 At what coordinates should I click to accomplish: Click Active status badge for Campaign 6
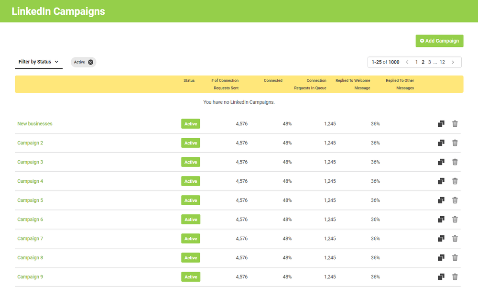coord(191,219)
